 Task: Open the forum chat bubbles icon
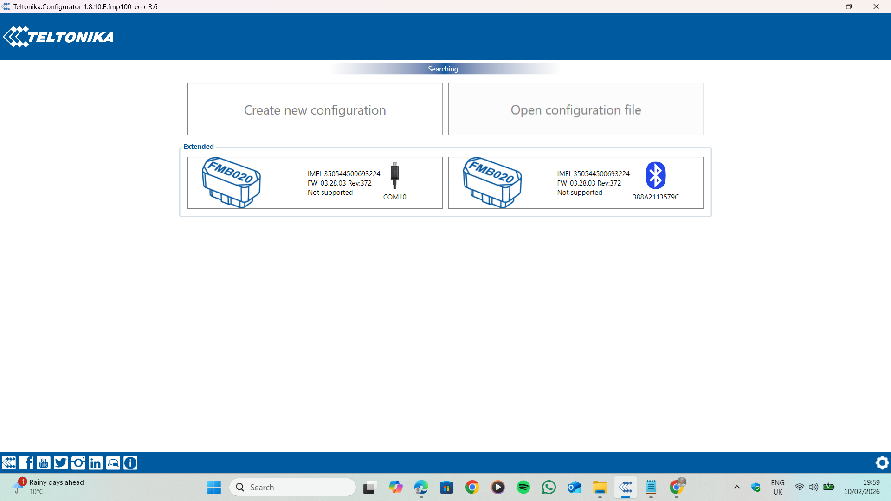point(113,462)
